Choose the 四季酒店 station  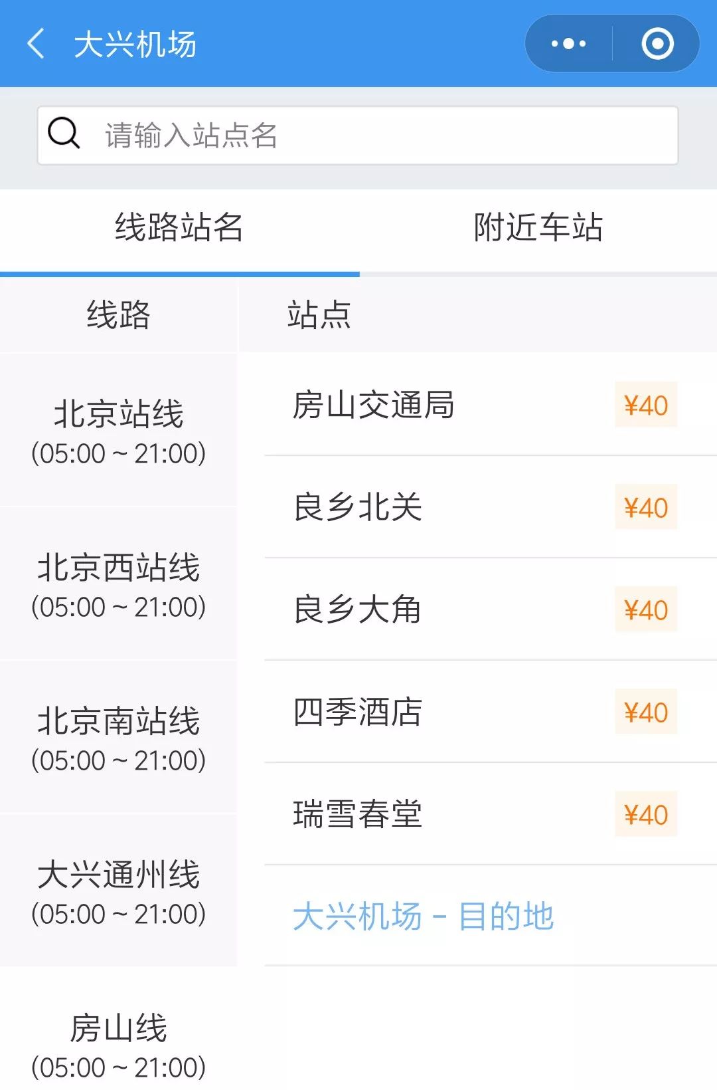click(x=358, y=712)
